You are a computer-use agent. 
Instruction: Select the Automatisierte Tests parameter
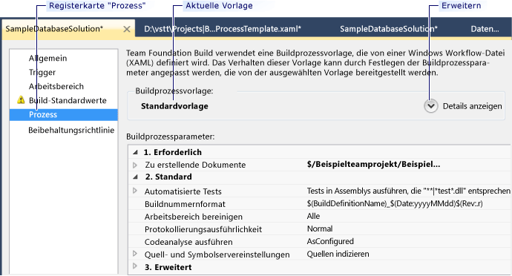183,191
